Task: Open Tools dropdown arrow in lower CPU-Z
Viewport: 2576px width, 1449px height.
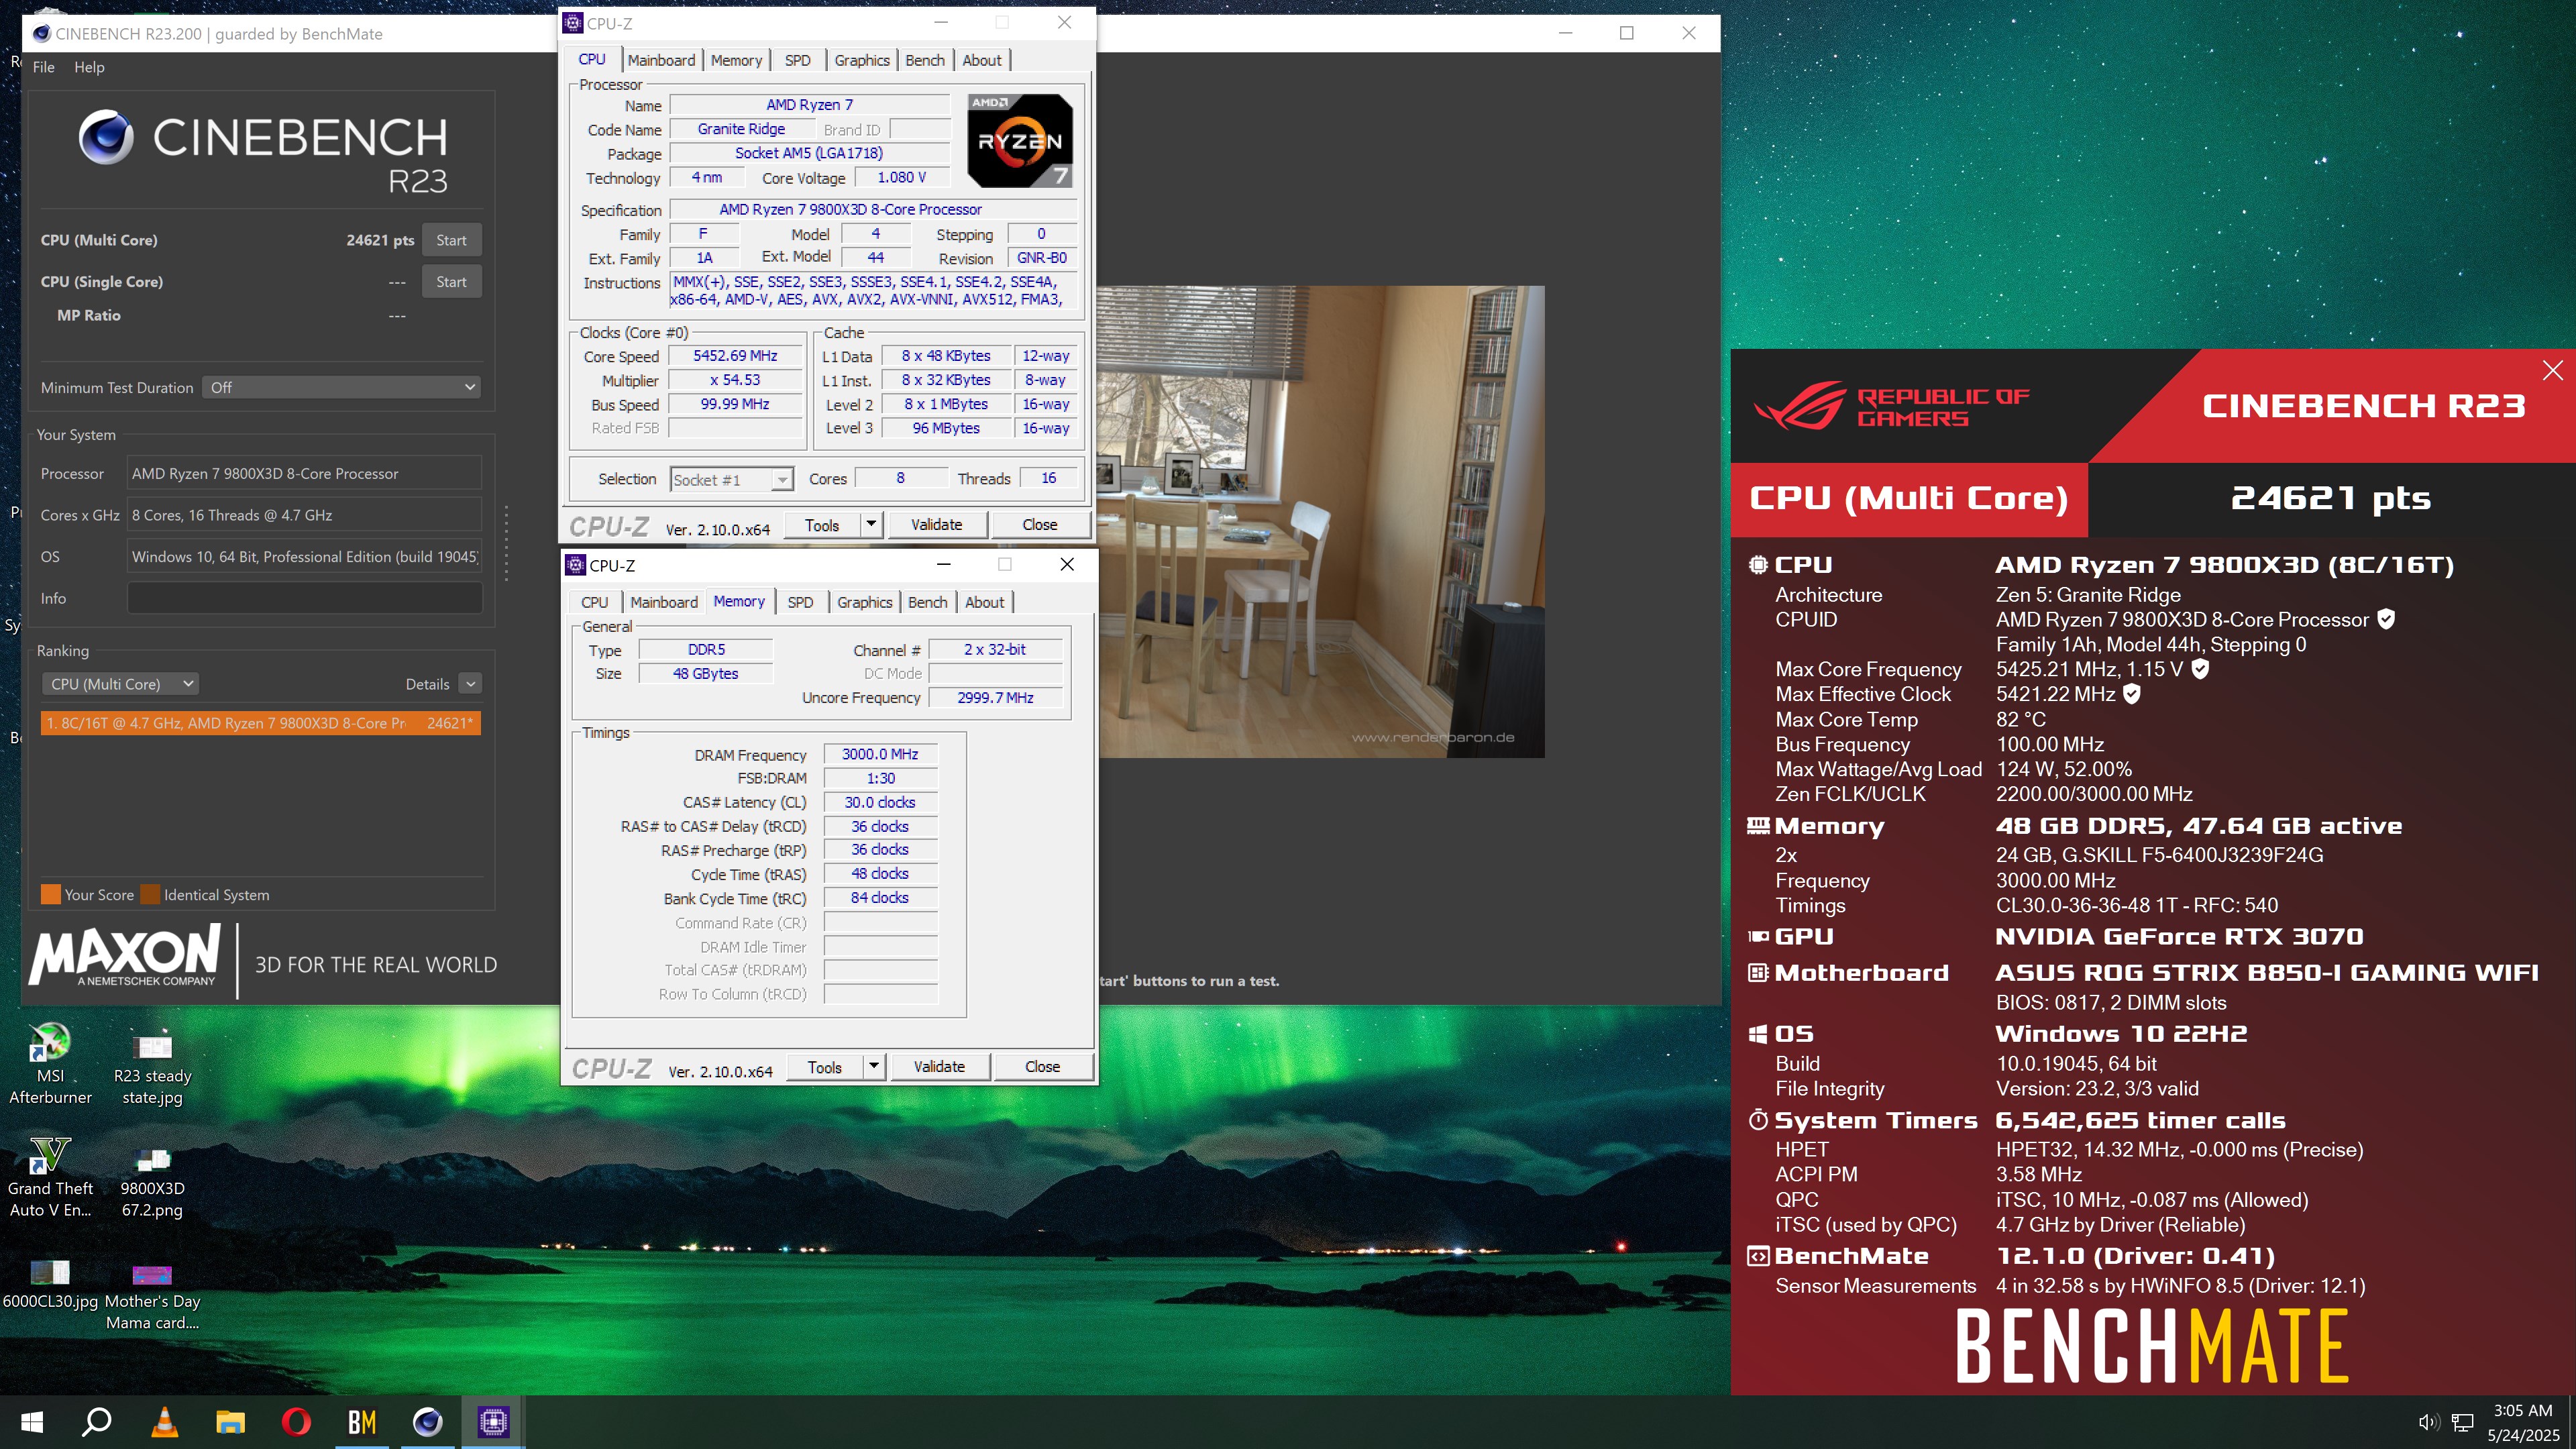Action: (x=874, y=1066)
